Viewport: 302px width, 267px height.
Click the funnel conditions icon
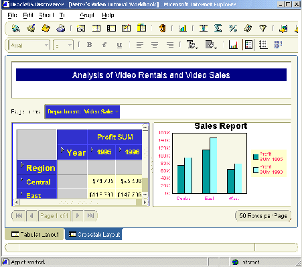click(x=262, y=28)
